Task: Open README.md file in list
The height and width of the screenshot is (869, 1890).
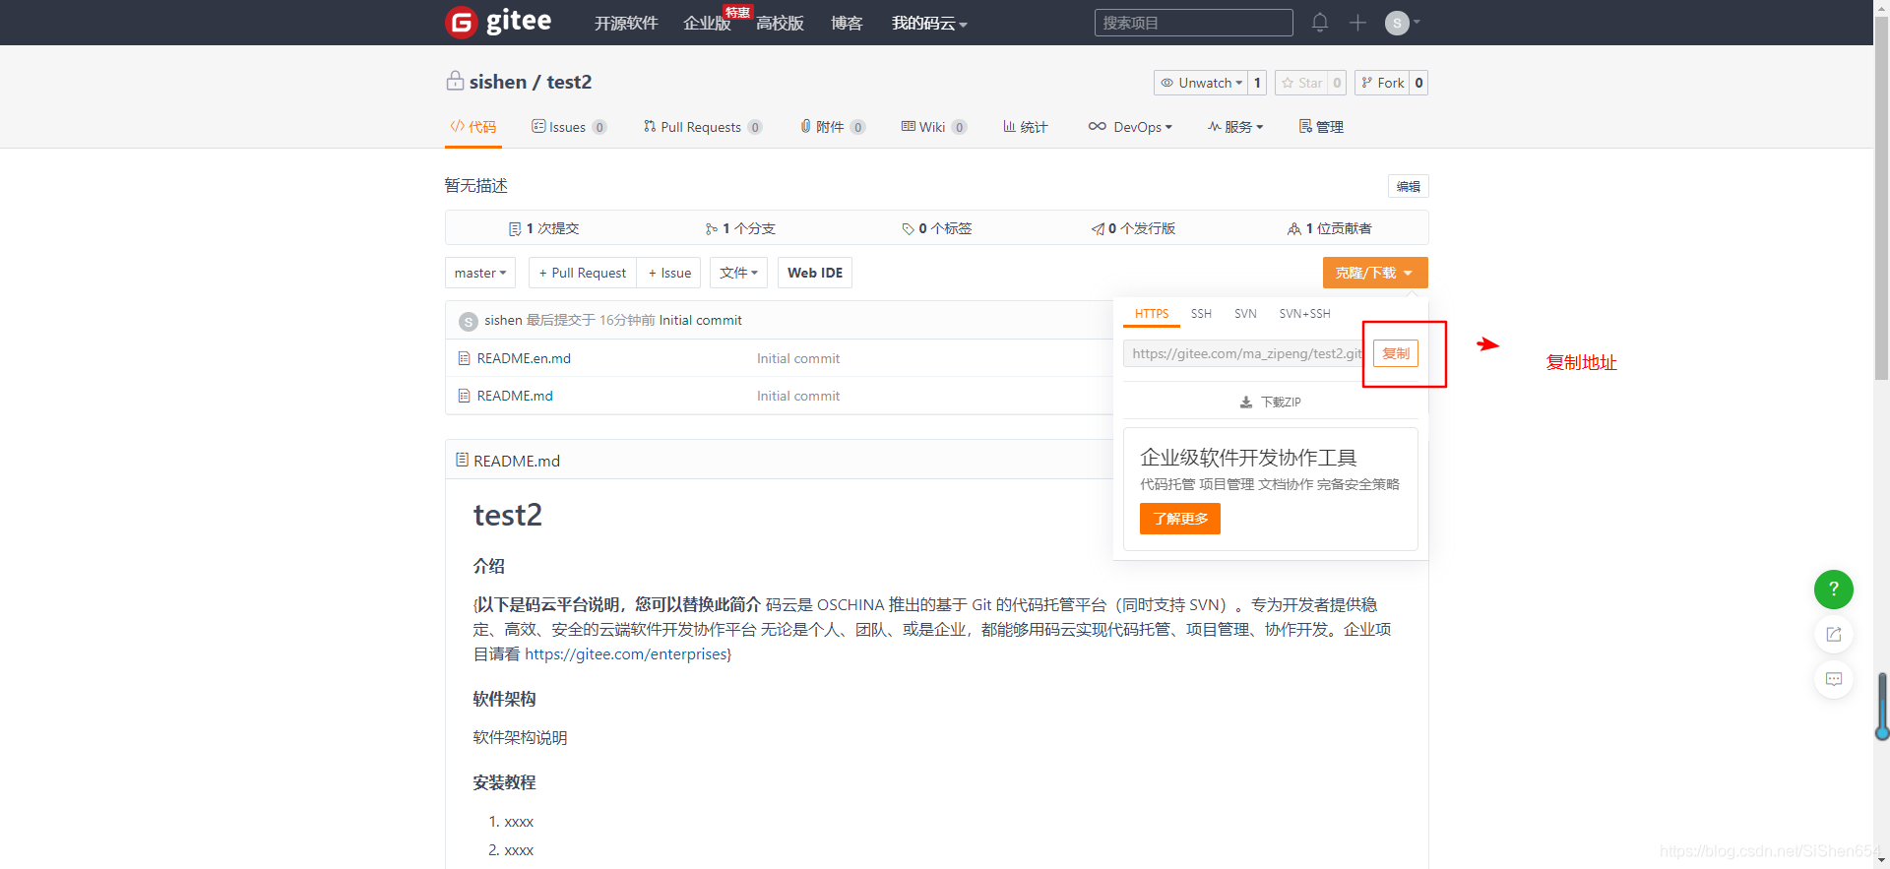Action: 515,396
